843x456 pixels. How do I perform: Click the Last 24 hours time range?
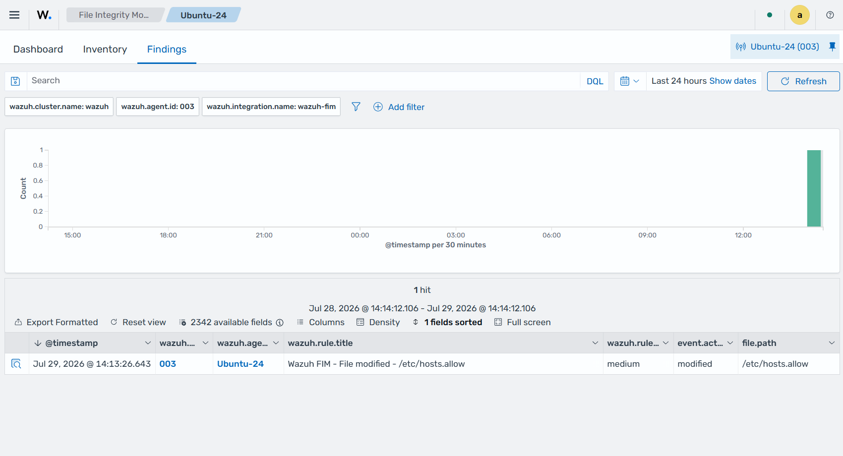pyautogui.click(x=679, y=81)
